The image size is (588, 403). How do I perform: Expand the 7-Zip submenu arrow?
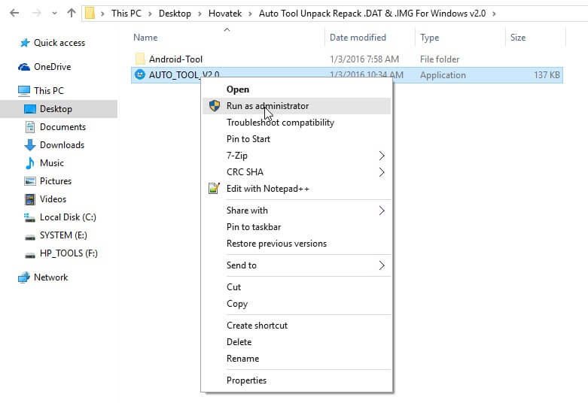382,156
